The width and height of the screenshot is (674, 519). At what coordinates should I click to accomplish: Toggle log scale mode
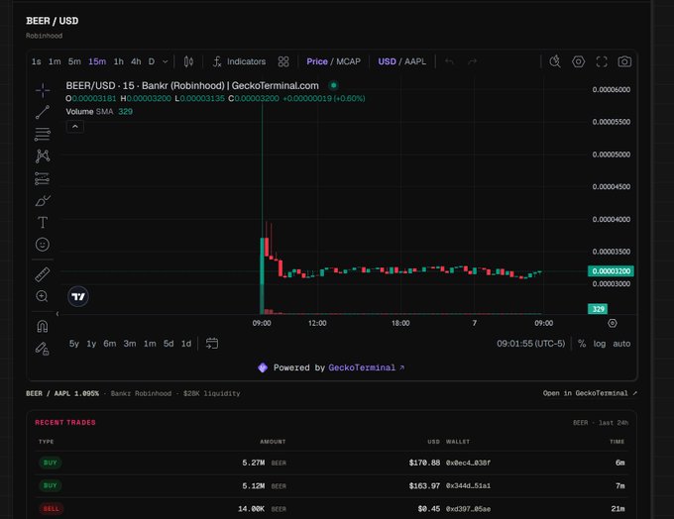(x=600, y=344)
